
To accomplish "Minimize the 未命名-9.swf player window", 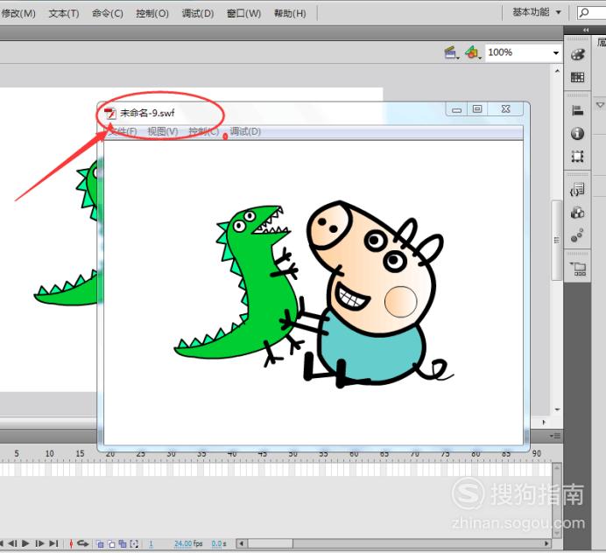I will 456,109.
